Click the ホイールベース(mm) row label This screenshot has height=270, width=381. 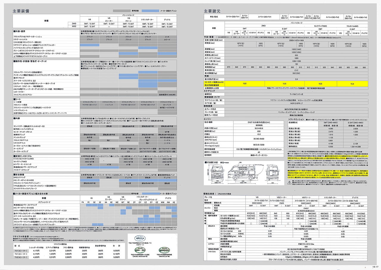point(212,58)
